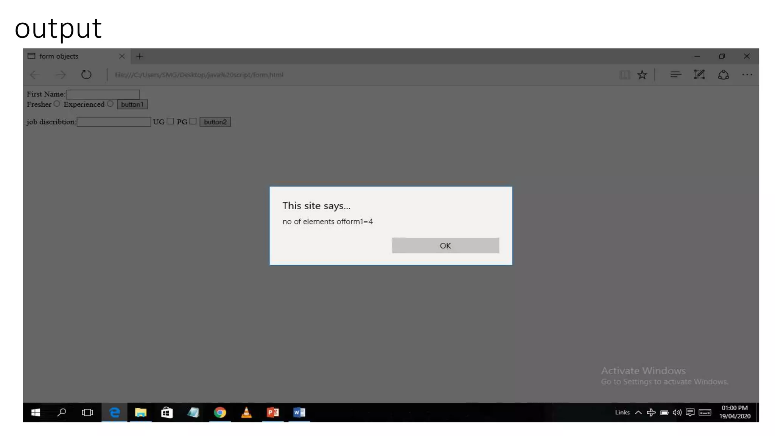Click the browser refresh icon
The height and width of the screenshot is (436, 775).
coord(86,75)
